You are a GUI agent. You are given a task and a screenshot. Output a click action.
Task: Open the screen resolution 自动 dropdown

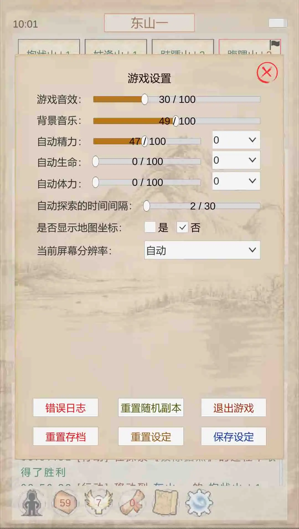pos(202,250)
